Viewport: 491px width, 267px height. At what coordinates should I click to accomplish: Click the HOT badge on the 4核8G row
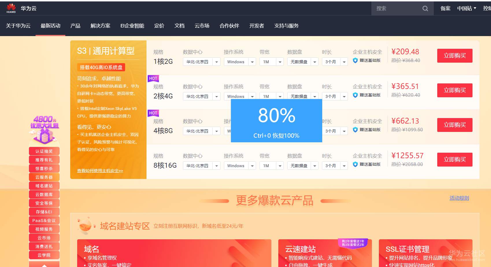point(153,113)
